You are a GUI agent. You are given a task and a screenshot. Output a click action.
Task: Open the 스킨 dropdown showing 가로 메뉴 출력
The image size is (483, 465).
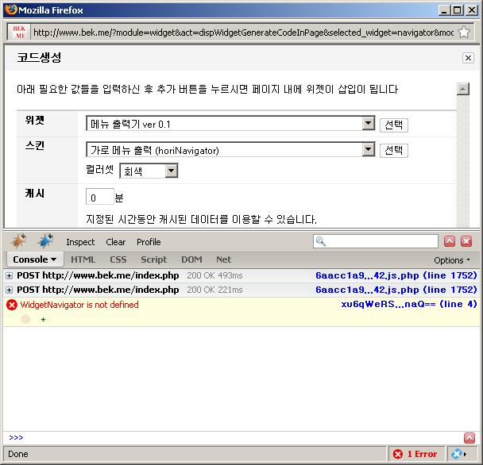point(230,150)
